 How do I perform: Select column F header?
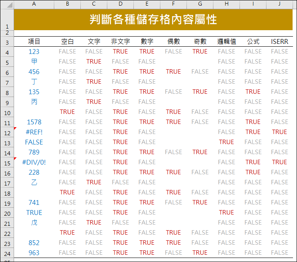tap(173, 4)
